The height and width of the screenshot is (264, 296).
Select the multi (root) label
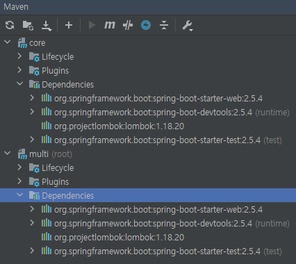[x=51, y=154]
